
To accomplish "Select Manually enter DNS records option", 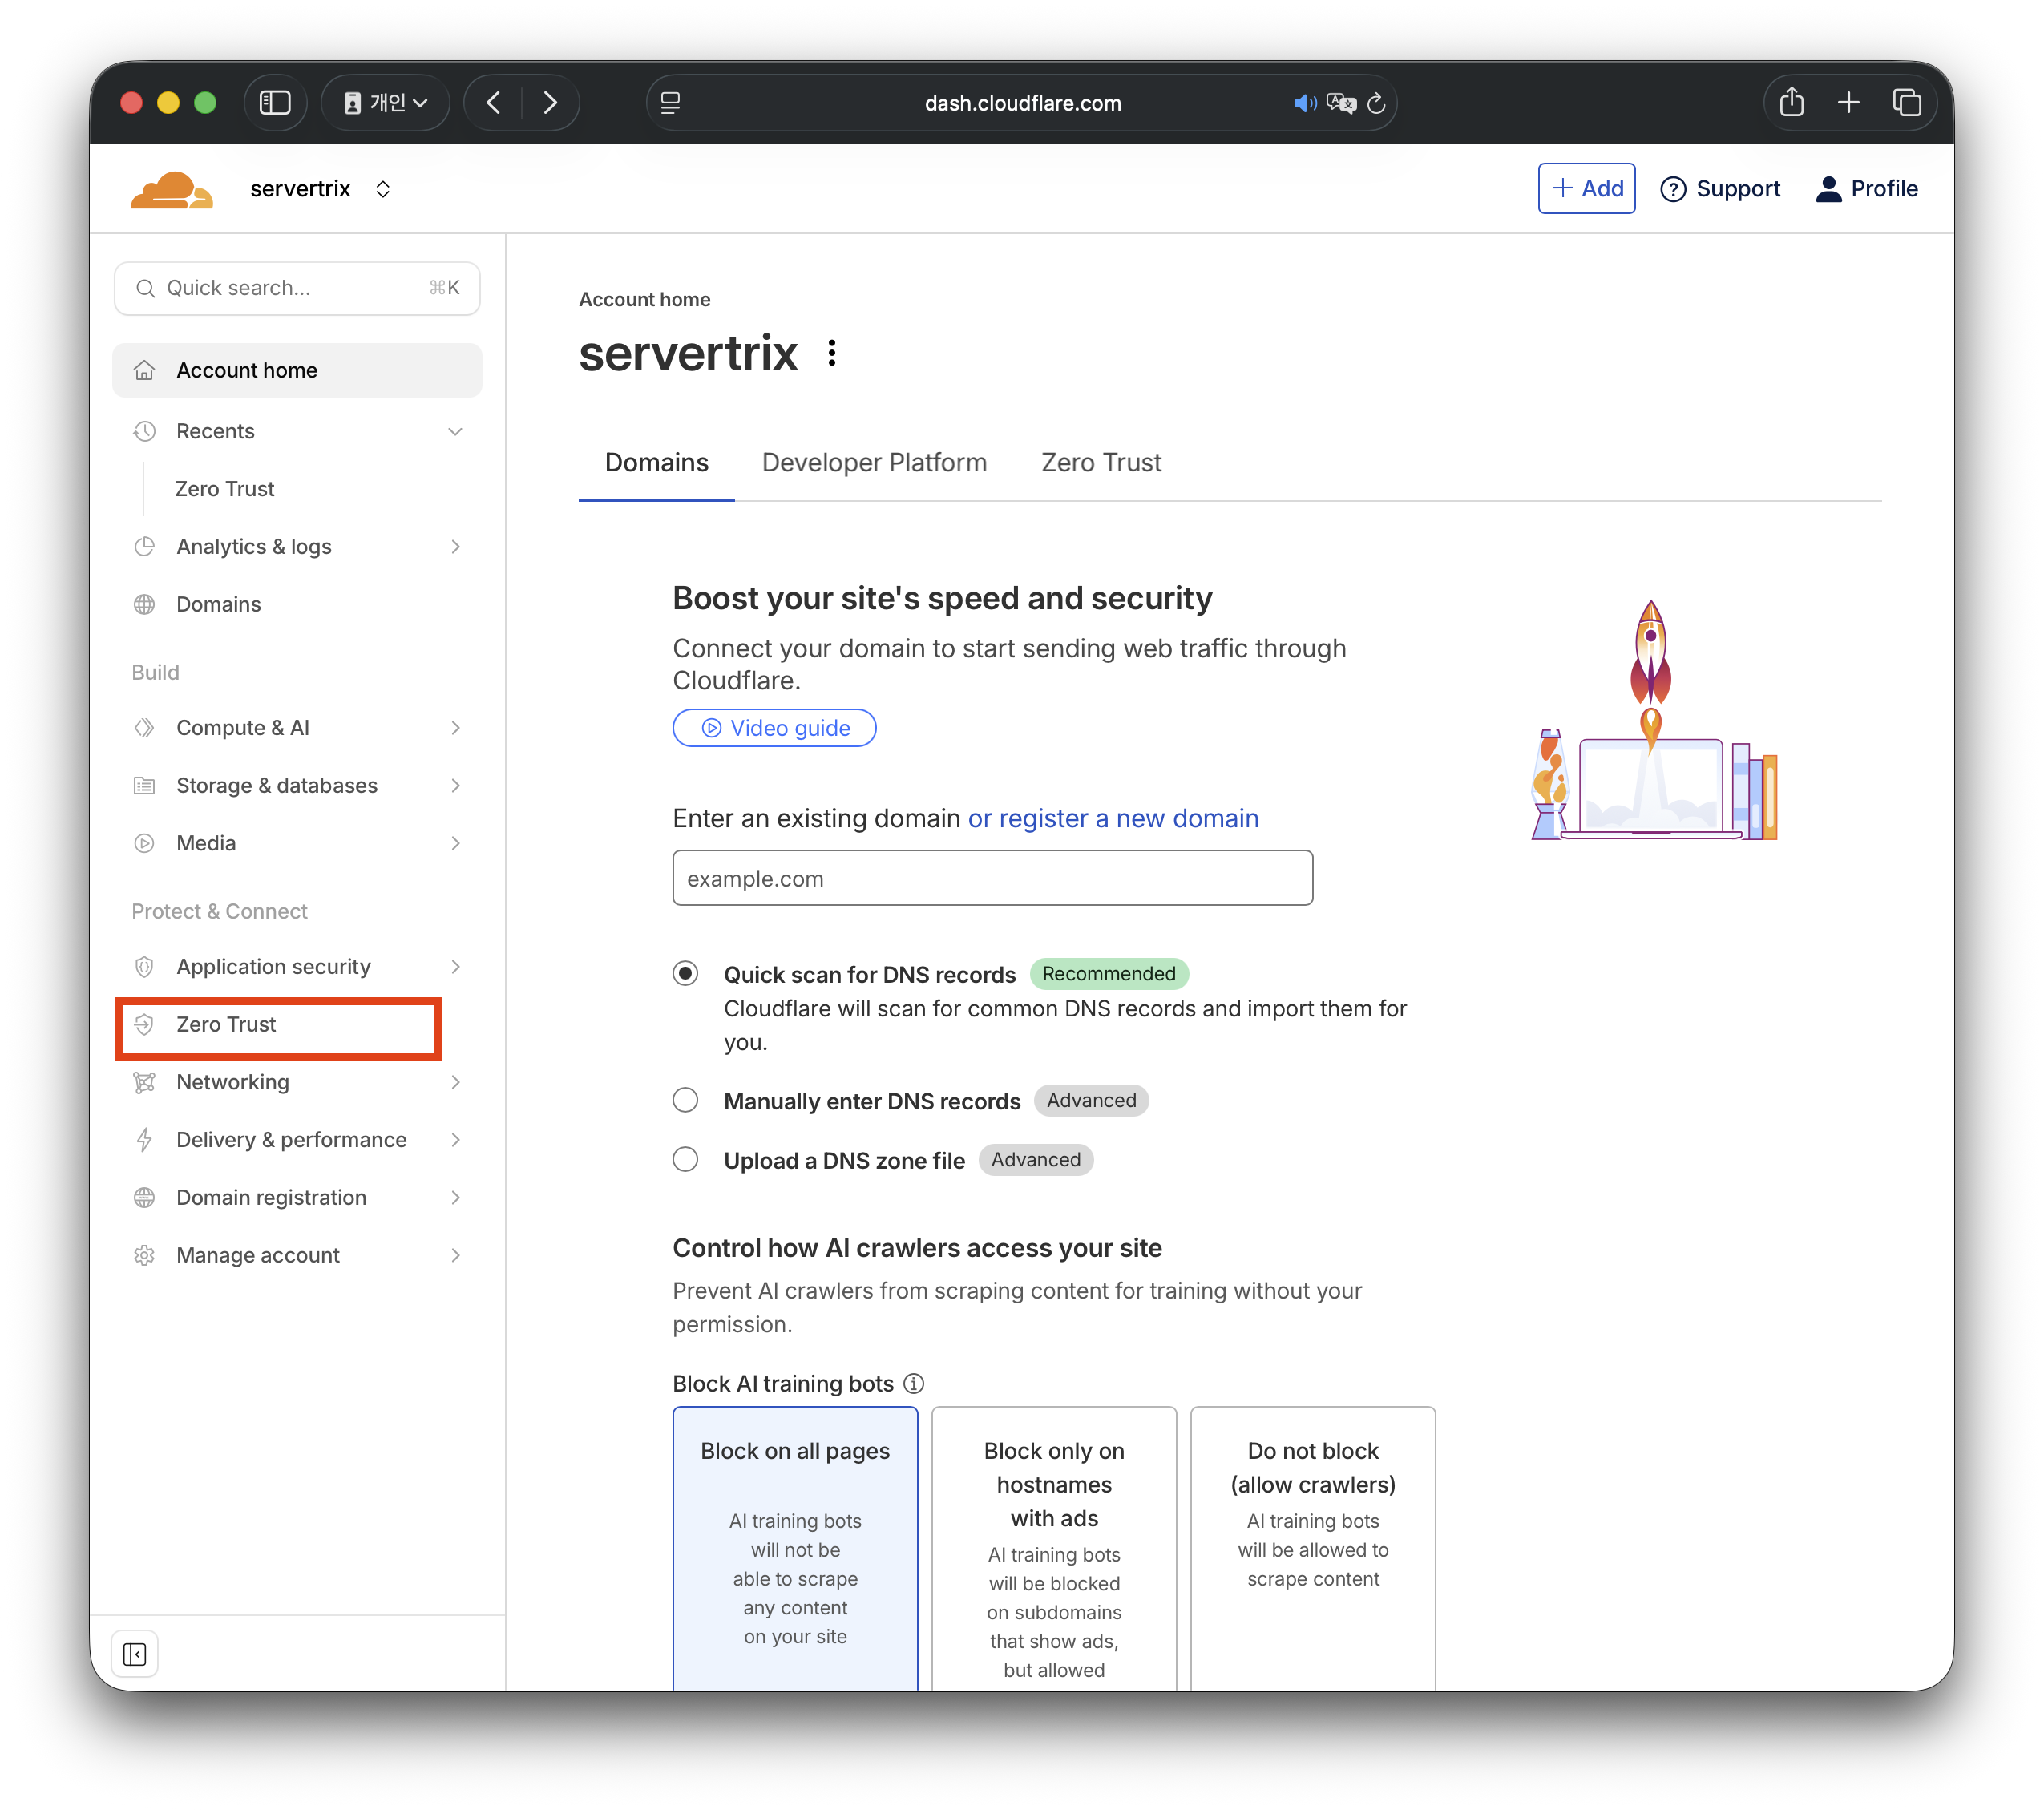I will (685, 1101).
